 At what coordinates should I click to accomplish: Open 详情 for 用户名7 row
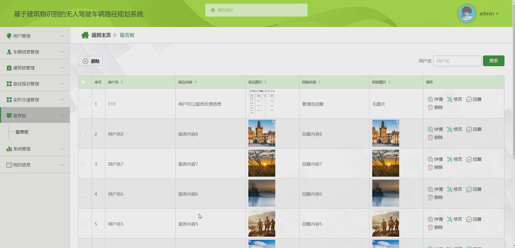pos(435,159)
